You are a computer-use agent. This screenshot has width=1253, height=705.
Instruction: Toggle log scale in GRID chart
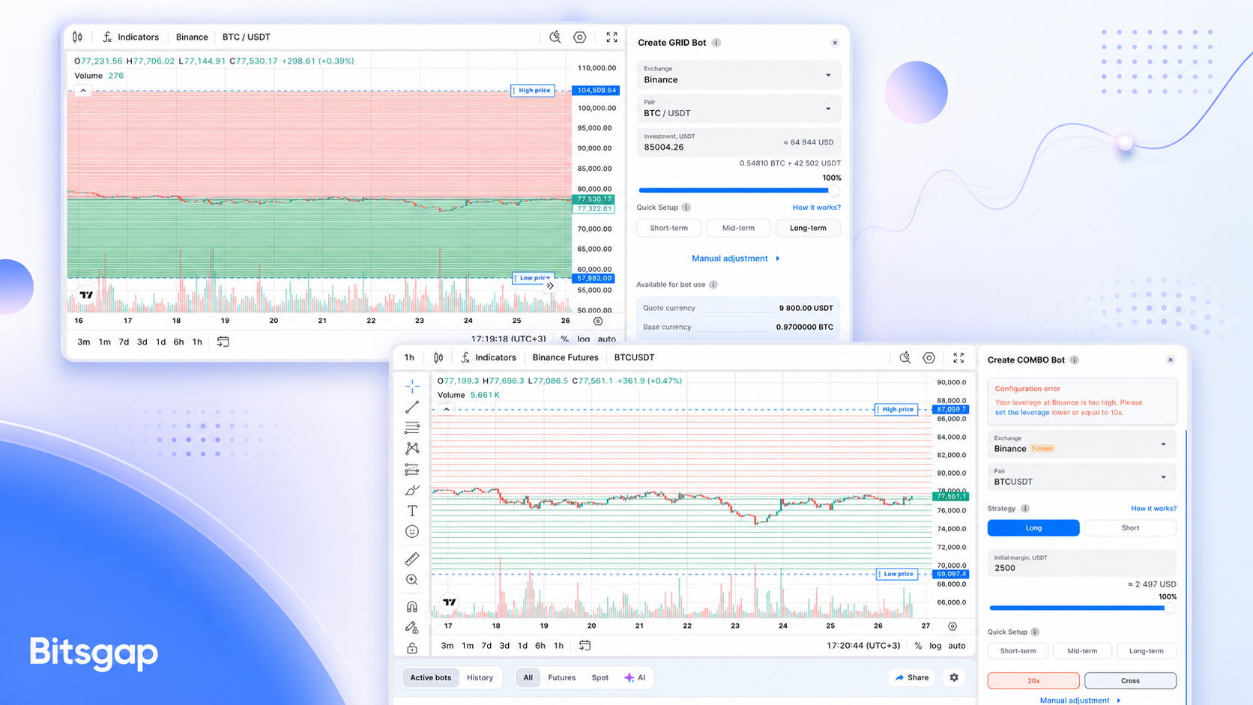coord(584,339)
